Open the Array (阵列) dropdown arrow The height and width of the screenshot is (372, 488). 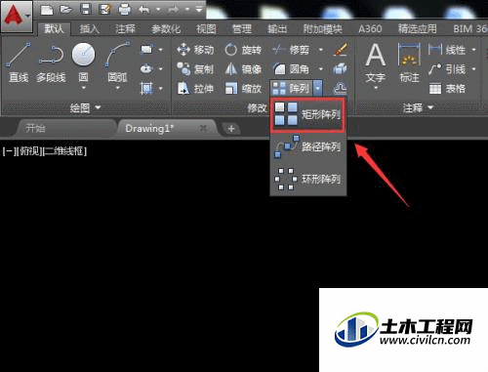point(318,88)
